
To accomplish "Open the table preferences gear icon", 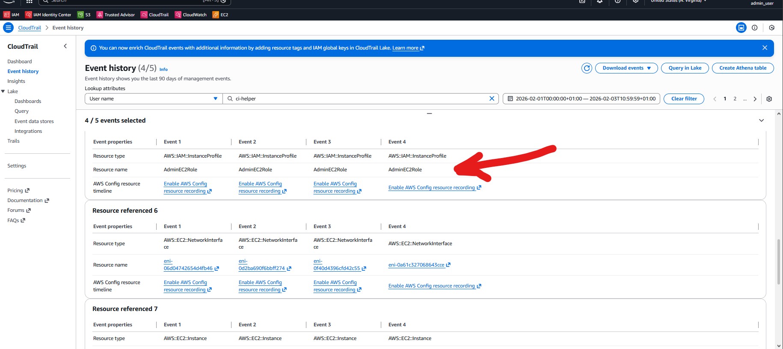I will [769, 99].
